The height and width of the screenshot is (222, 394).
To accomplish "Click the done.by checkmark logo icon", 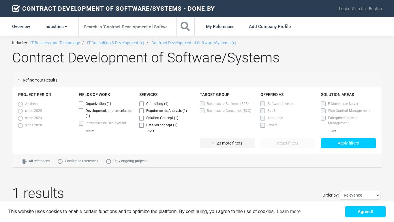I will tap(16, 9).
